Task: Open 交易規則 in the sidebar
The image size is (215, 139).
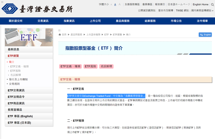Action: click(x=14, y=84)
